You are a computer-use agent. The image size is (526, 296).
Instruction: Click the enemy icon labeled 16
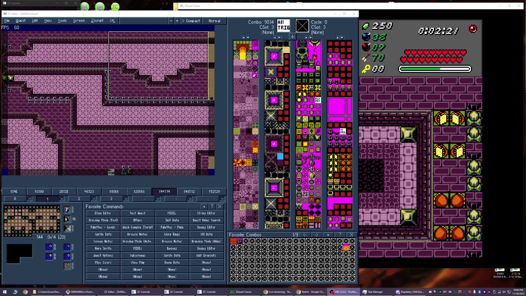pos(67,219)
